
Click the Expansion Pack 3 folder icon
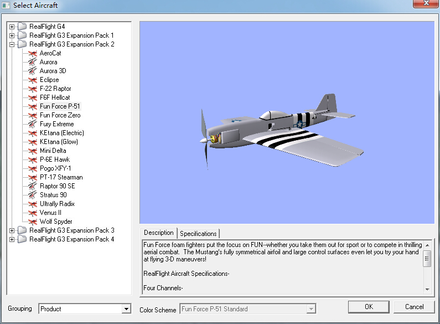click(x=22, y=230)
